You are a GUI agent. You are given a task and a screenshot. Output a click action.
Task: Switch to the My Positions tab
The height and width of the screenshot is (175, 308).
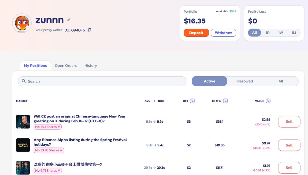pyautogui.click(x=35, y=66)
